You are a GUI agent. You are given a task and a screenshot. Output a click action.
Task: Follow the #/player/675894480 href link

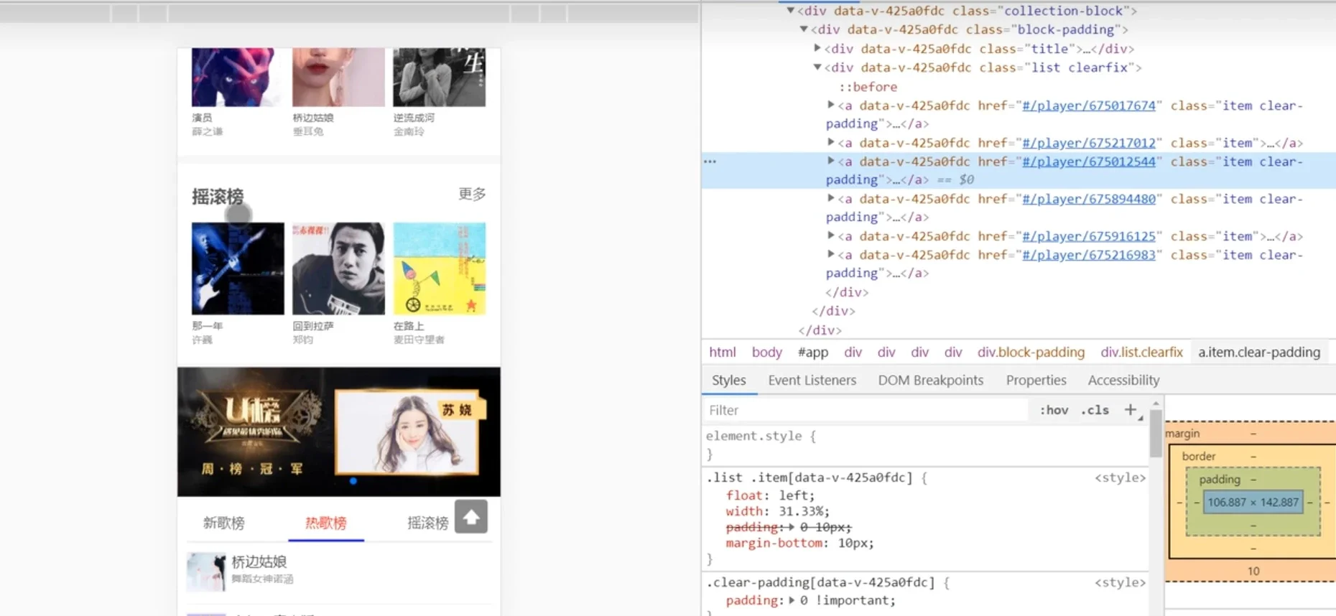1089,199
